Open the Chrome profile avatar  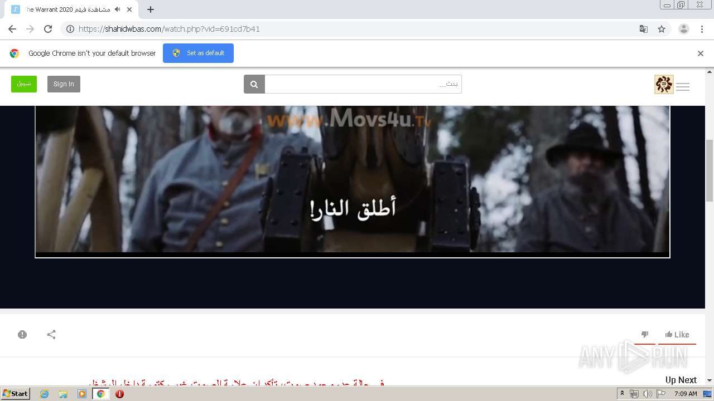(x=684, y=29)
